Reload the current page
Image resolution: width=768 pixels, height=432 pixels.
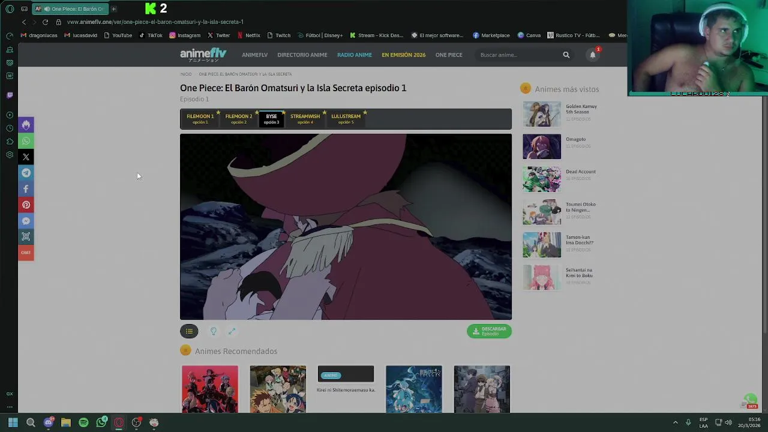[45, 22]
